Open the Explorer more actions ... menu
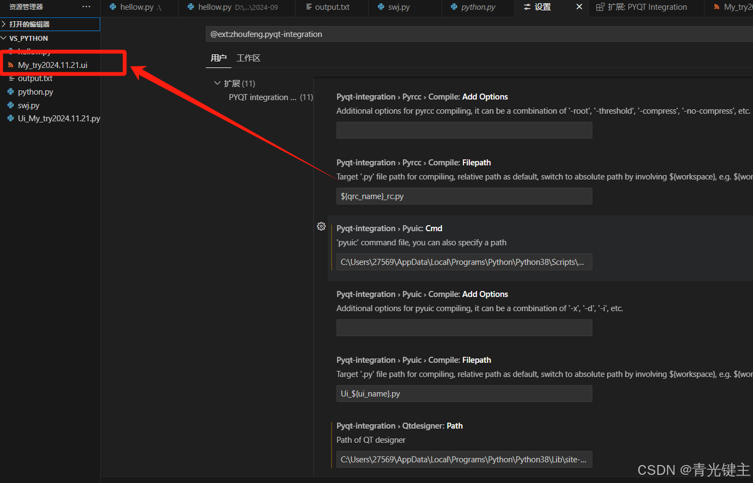 point(86,7)
